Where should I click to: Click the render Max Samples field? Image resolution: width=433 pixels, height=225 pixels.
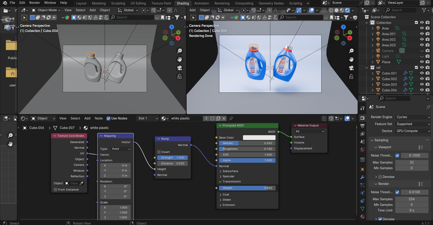coord(411,199)
